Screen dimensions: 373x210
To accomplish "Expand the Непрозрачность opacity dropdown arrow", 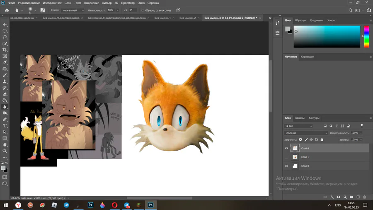I will [x=361, y=133].
